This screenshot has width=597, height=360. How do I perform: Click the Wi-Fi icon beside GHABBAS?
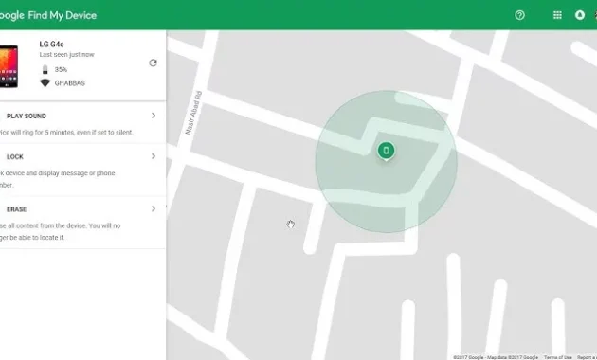[x=45, y=83]
